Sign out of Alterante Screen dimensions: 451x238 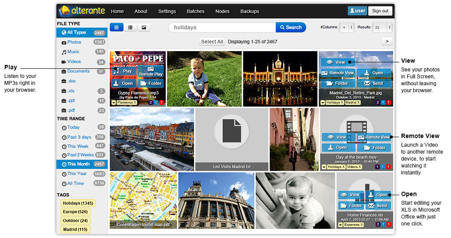coord(380,11)
